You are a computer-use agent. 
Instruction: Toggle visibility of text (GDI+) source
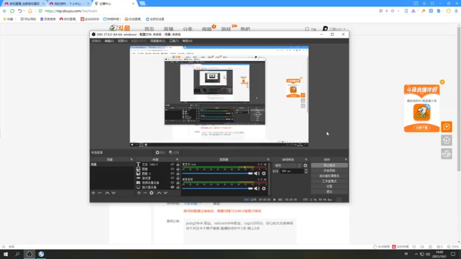pyautogui.click(x=172, y=165)
